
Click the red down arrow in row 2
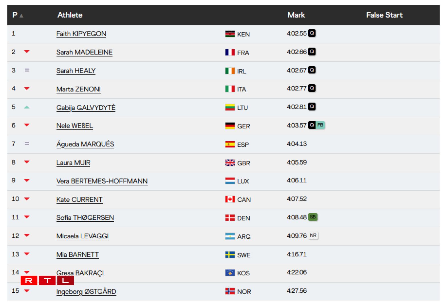(x=27, y=52)
